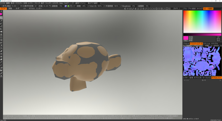Toggle the HSL color mode button
The image size is (222, 121).
186,41
